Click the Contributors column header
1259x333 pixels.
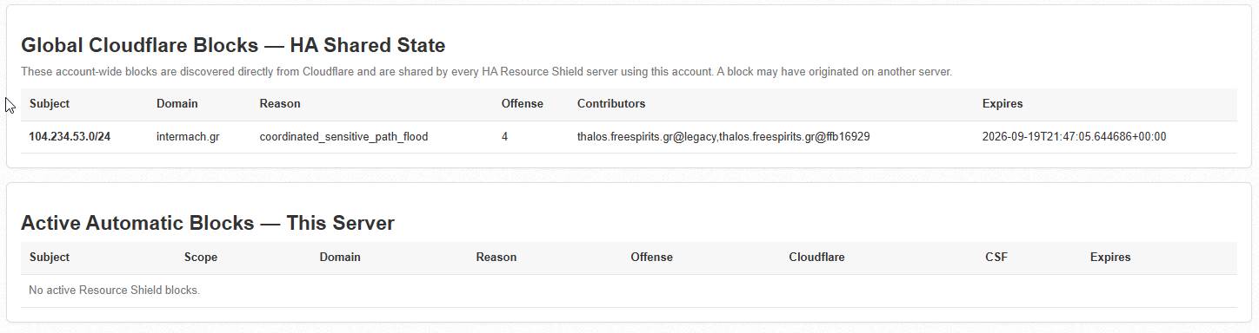tap(611, 104)
